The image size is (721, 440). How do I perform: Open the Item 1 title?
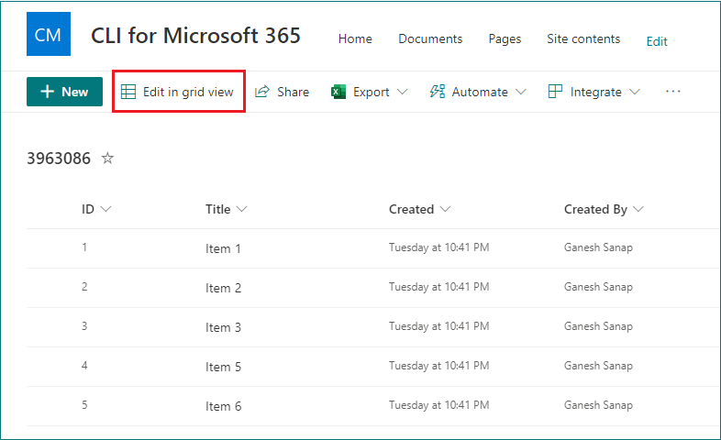(x=223, y=249)
